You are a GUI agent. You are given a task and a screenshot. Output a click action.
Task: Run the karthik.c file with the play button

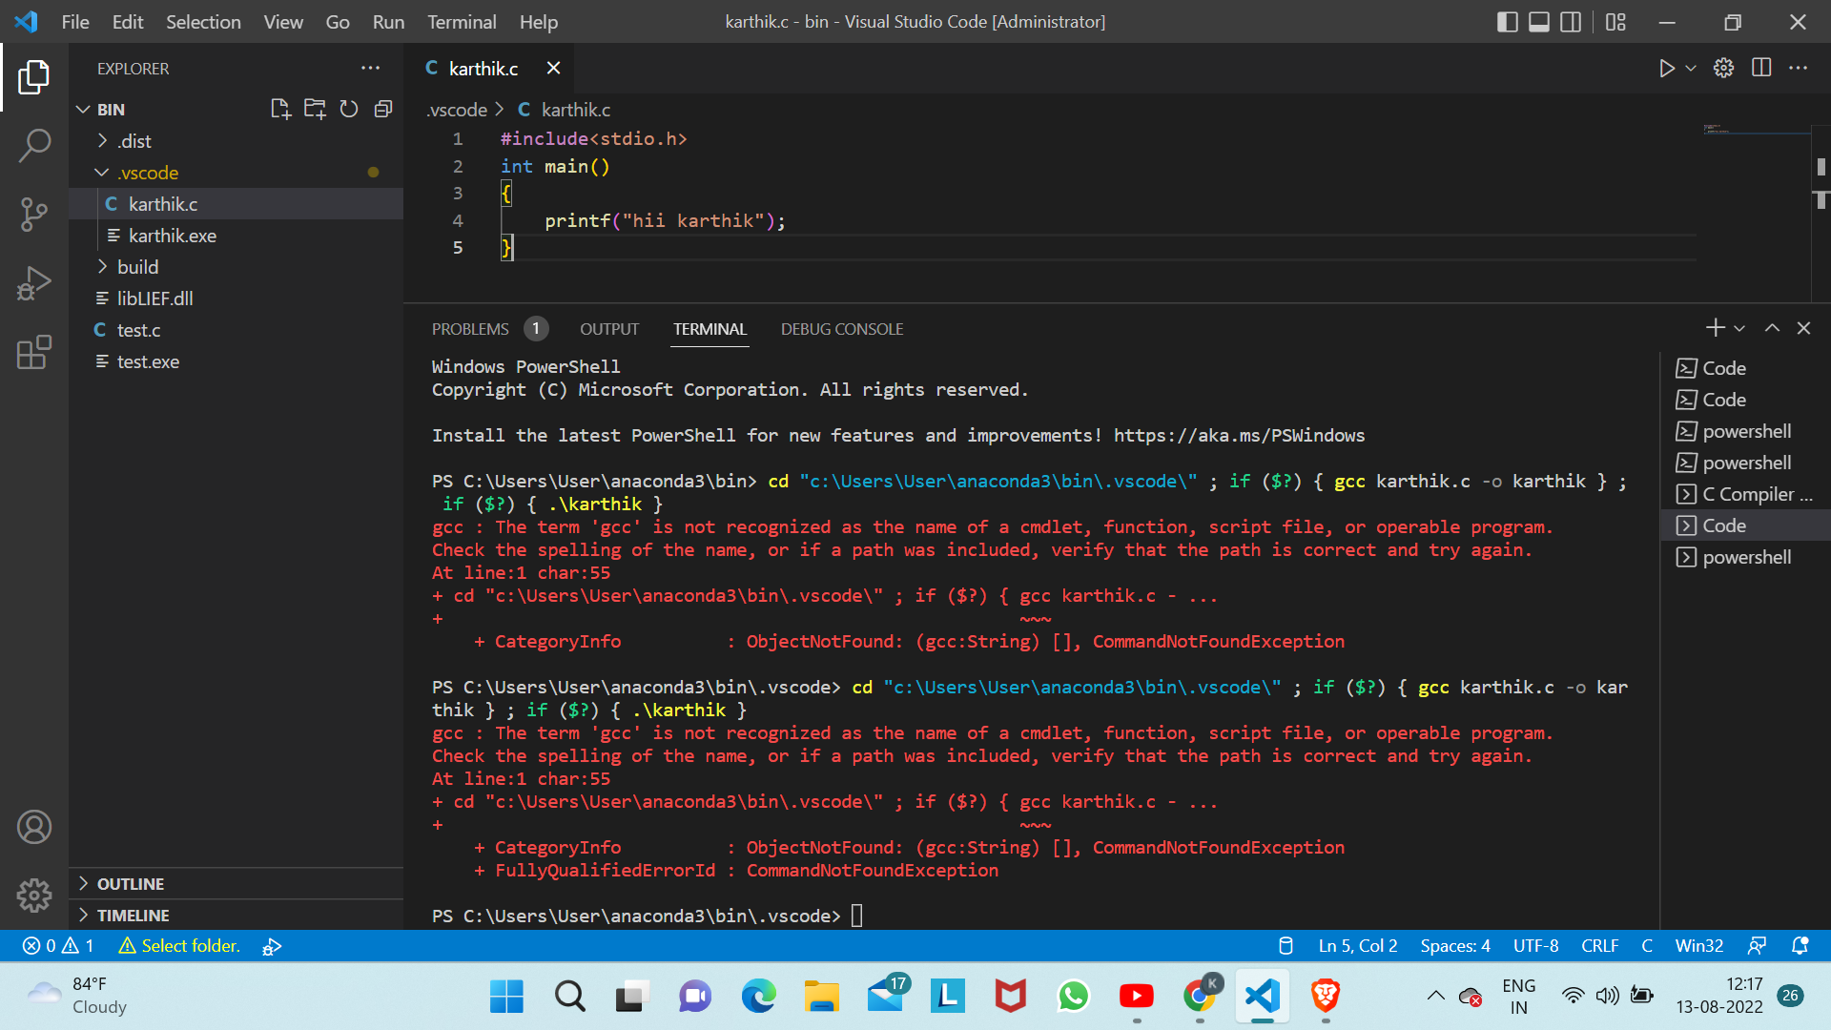coord(1666,68)
